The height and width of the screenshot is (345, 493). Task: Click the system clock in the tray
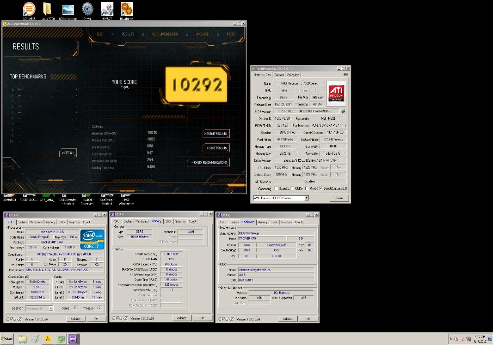[480, 339]
